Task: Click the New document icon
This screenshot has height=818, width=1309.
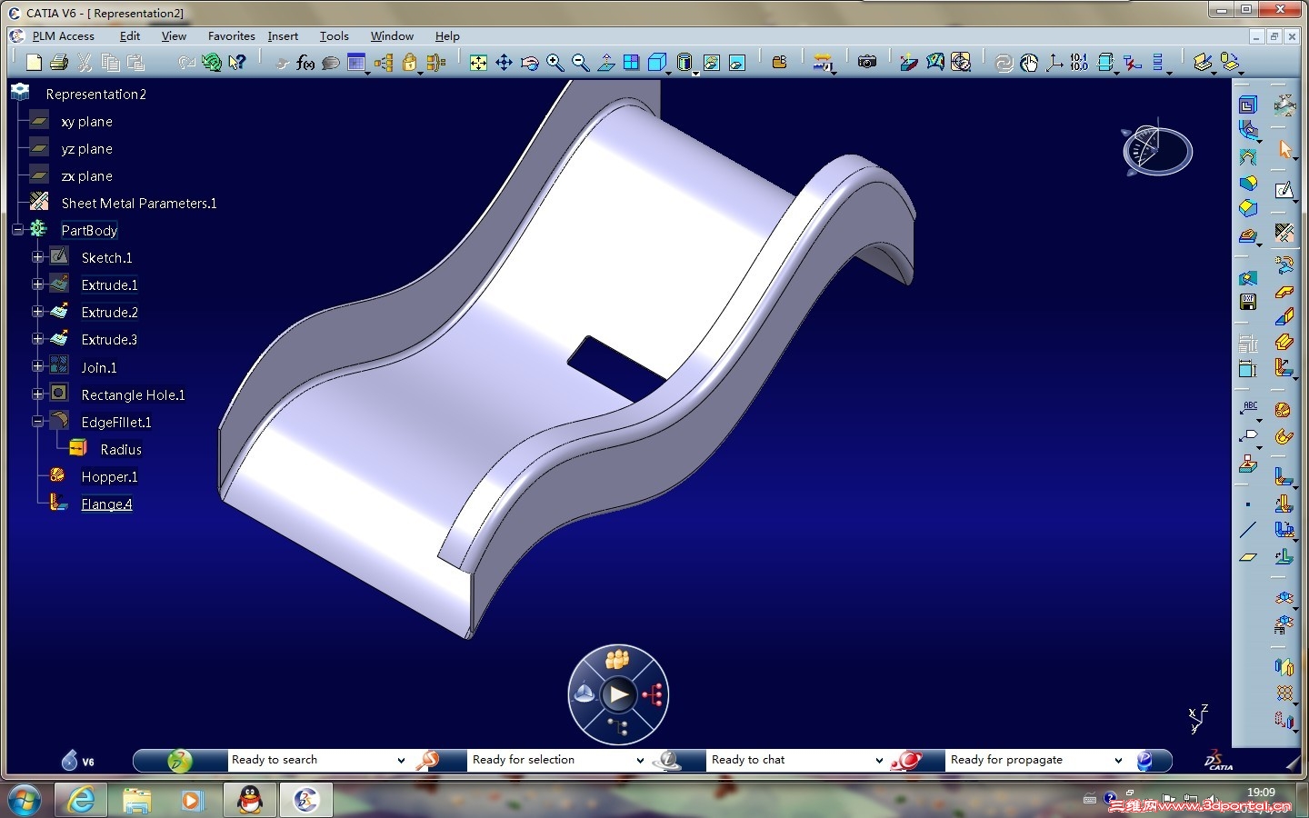Action: click(34, 62)
